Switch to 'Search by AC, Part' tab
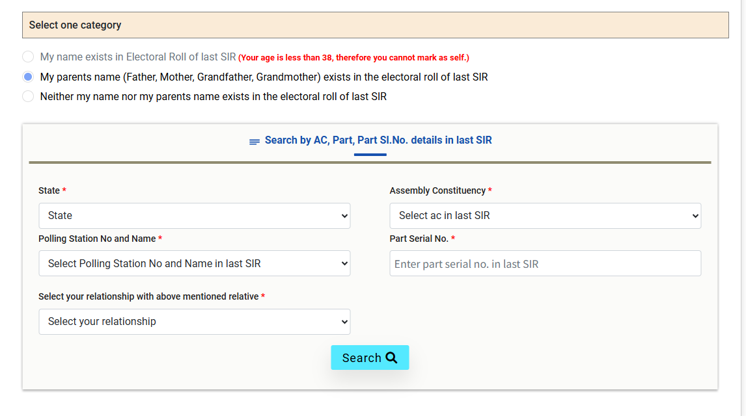This screenshot has width=746, height=416. tap(378, 140)
